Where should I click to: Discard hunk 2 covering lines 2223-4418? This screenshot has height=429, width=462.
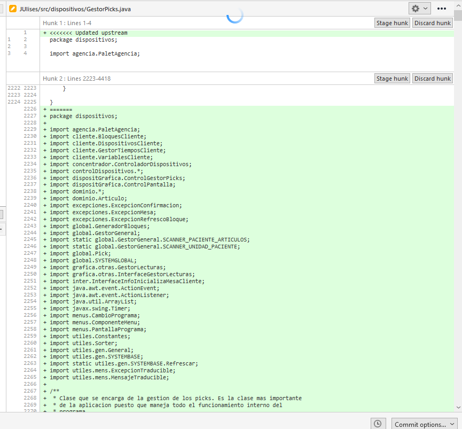click(432, 79)
